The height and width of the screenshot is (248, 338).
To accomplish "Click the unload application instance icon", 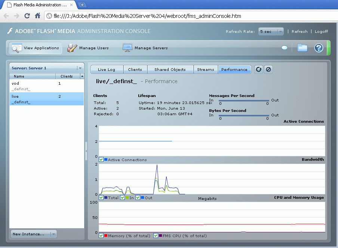I will [x=268, y=69].
